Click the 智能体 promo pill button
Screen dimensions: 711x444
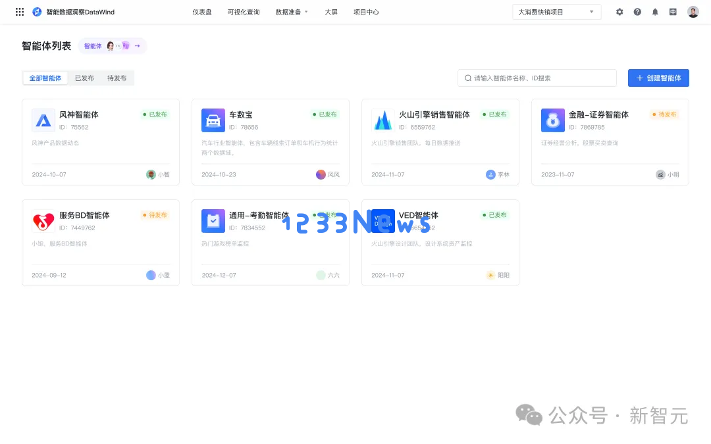[112, 46]
